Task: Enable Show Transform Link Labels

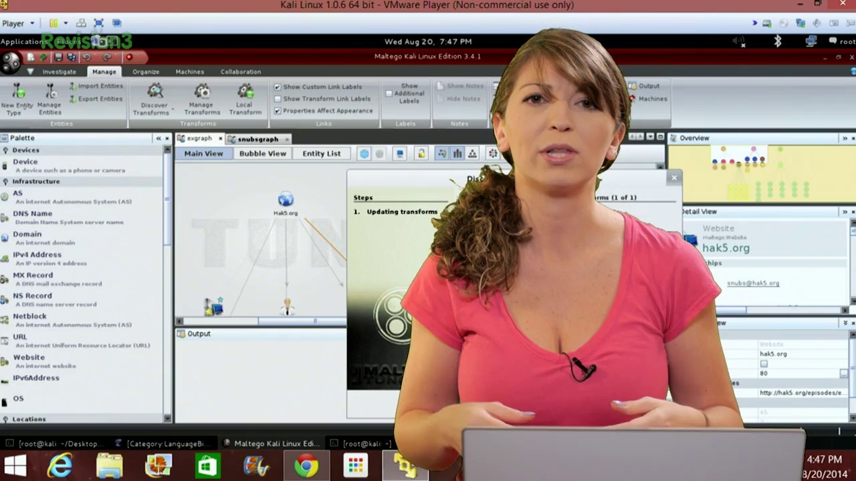Action: coord(278,99)
